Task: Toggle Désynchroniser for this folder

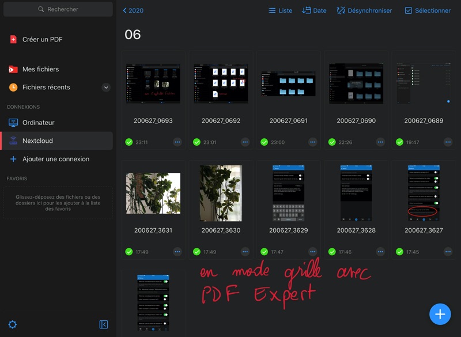Action: click(364, 10)
